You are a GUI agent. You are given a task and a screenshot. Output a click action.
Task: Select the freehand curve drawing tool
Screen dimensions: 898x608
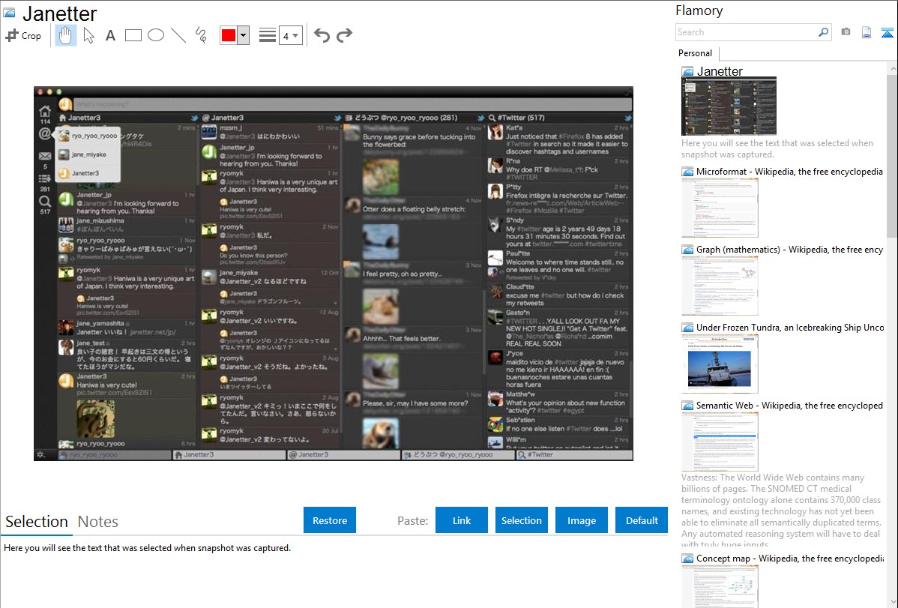coord(201,35)
